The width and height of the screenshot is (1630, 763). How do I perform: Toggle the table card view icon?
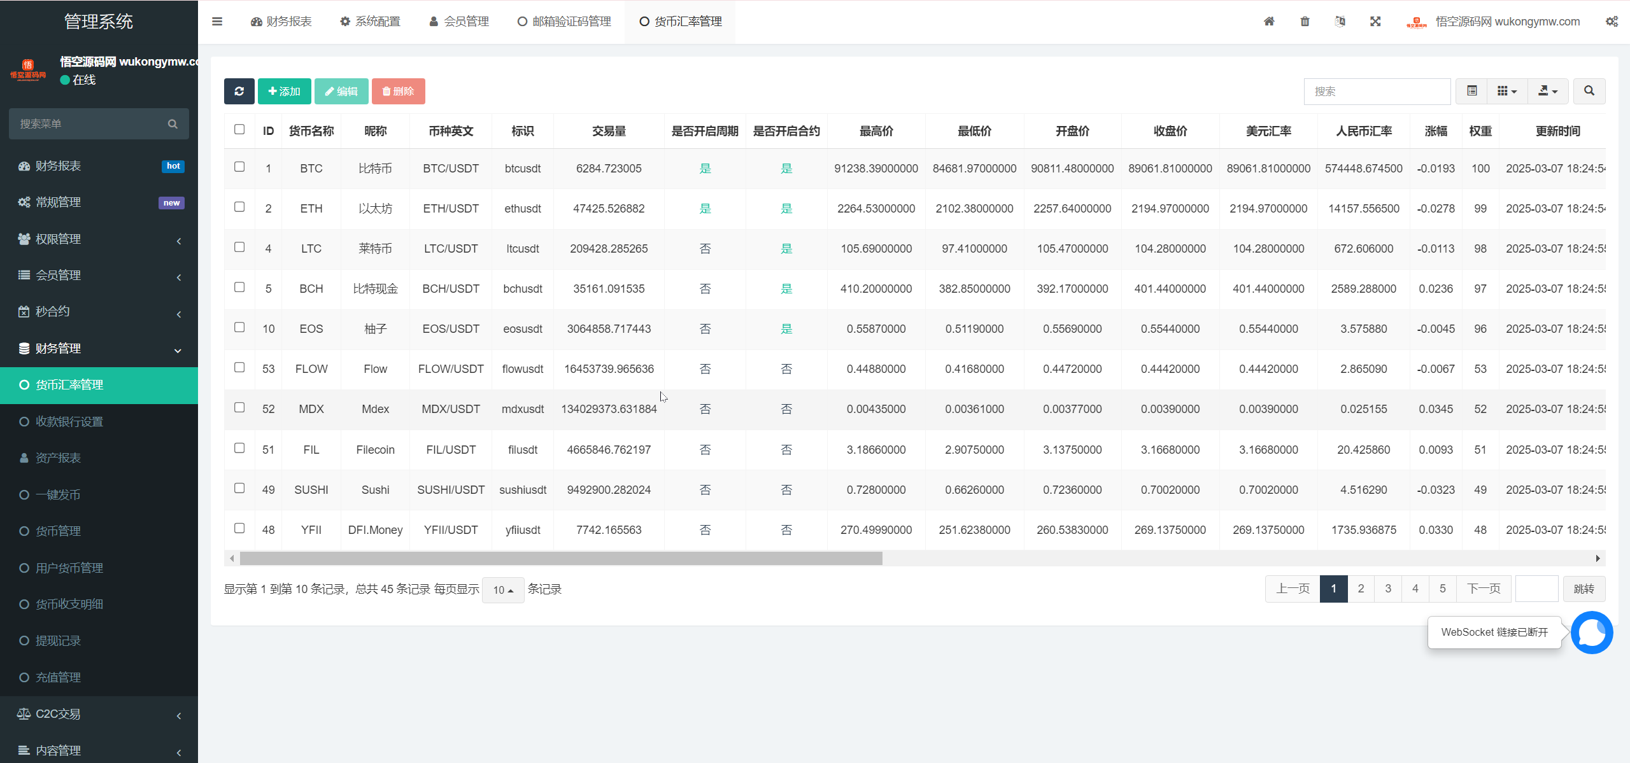(1472, 91)
